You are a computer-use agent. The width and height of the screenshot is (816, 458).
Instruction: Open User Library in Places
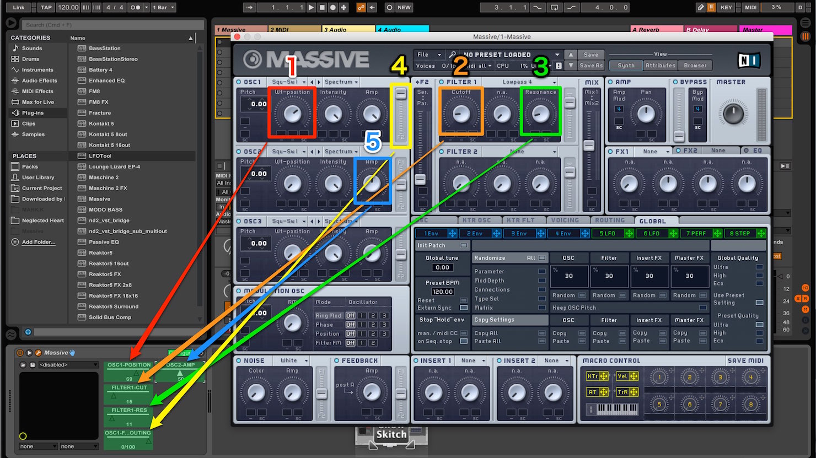(37, 177)
